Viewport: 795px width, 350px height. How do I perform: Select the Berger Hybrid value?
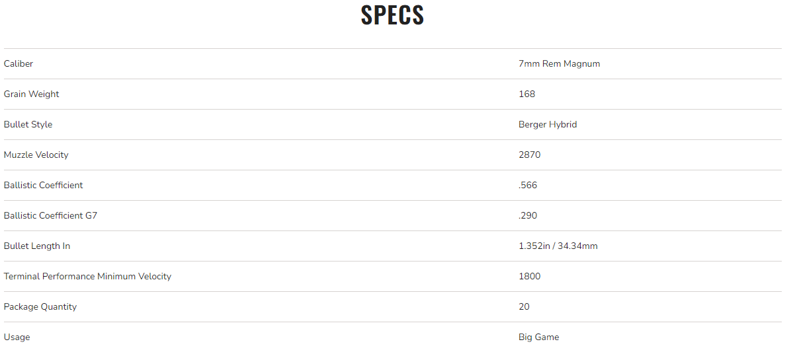(x=548, y=125)
